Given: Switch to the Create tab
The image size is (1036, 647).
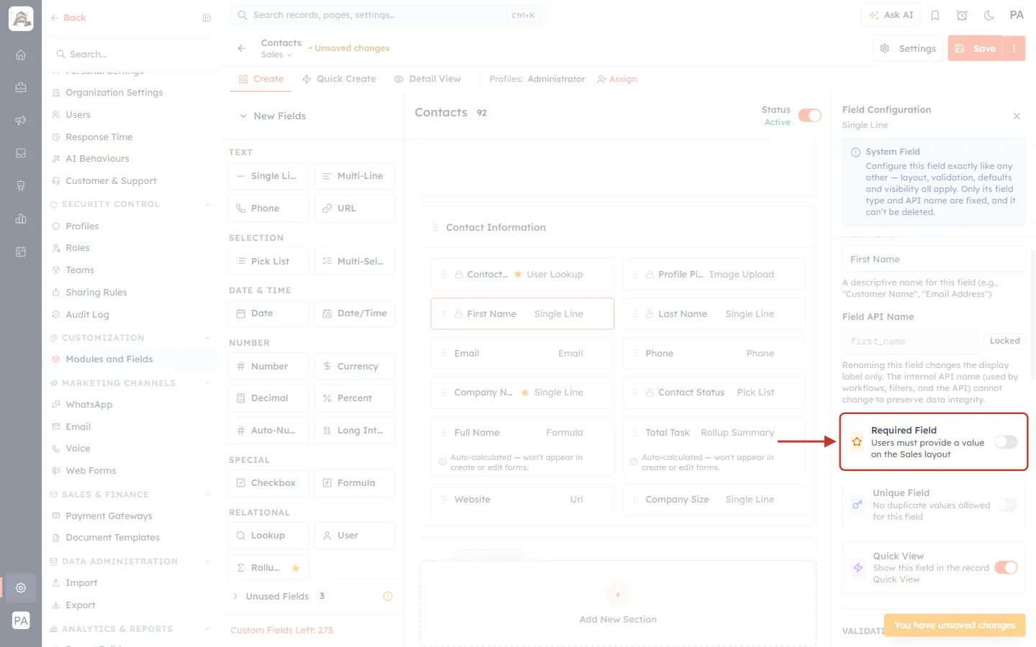Looking at the screenshot, I should click(x=260, y=79).
